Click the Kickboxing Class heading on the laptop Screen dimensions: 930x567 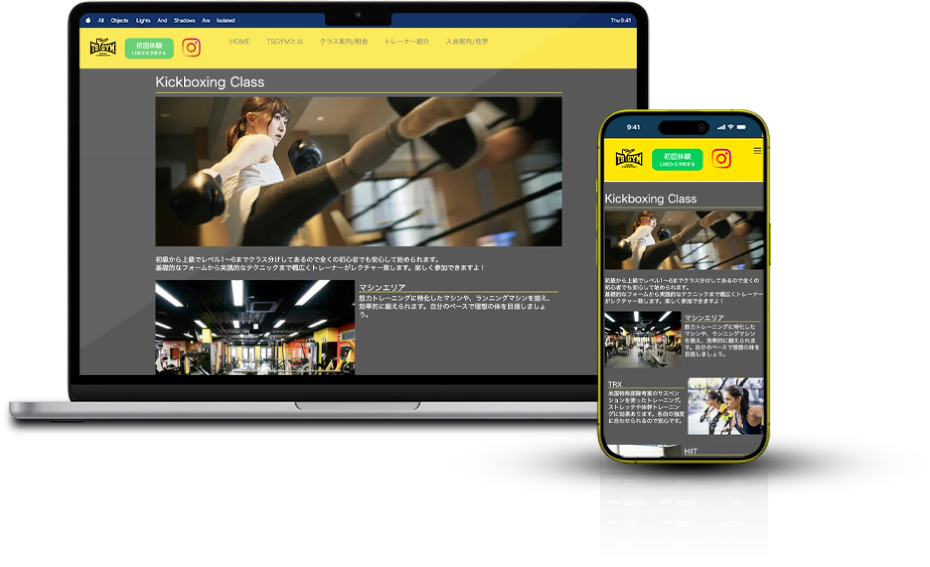click(210, 82)
